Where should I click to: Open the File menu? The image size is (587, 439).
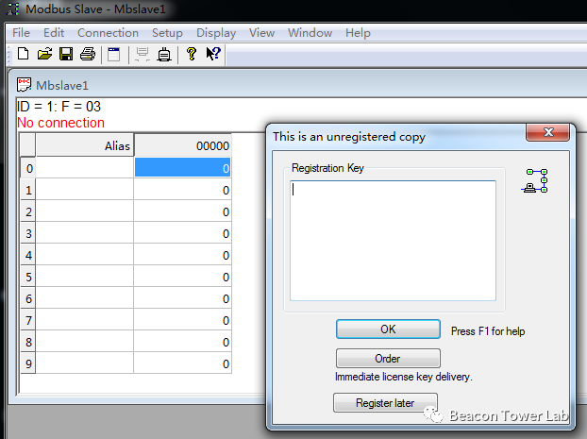21,33
